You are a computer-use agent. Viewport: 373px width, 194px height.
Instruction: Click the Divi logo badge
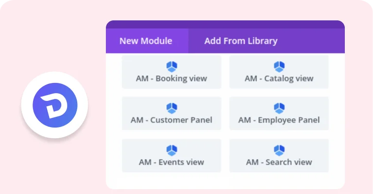coord(55,105)
